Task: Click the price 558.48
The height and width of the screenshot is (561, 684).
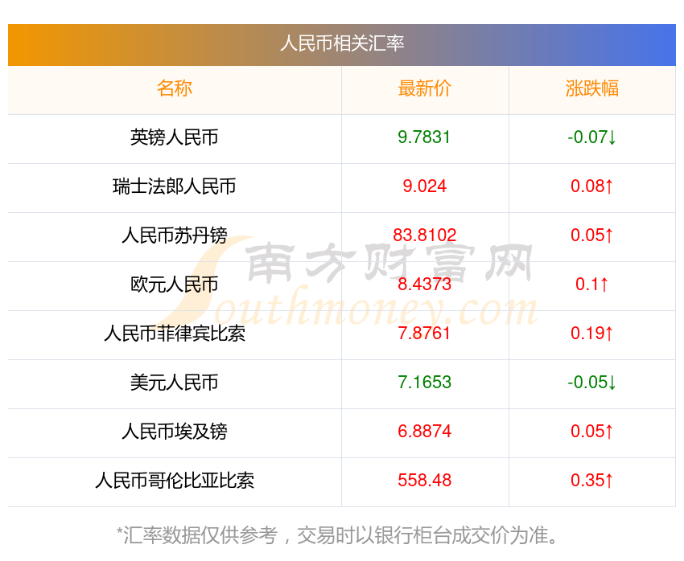Action: (x=424, y=481)
